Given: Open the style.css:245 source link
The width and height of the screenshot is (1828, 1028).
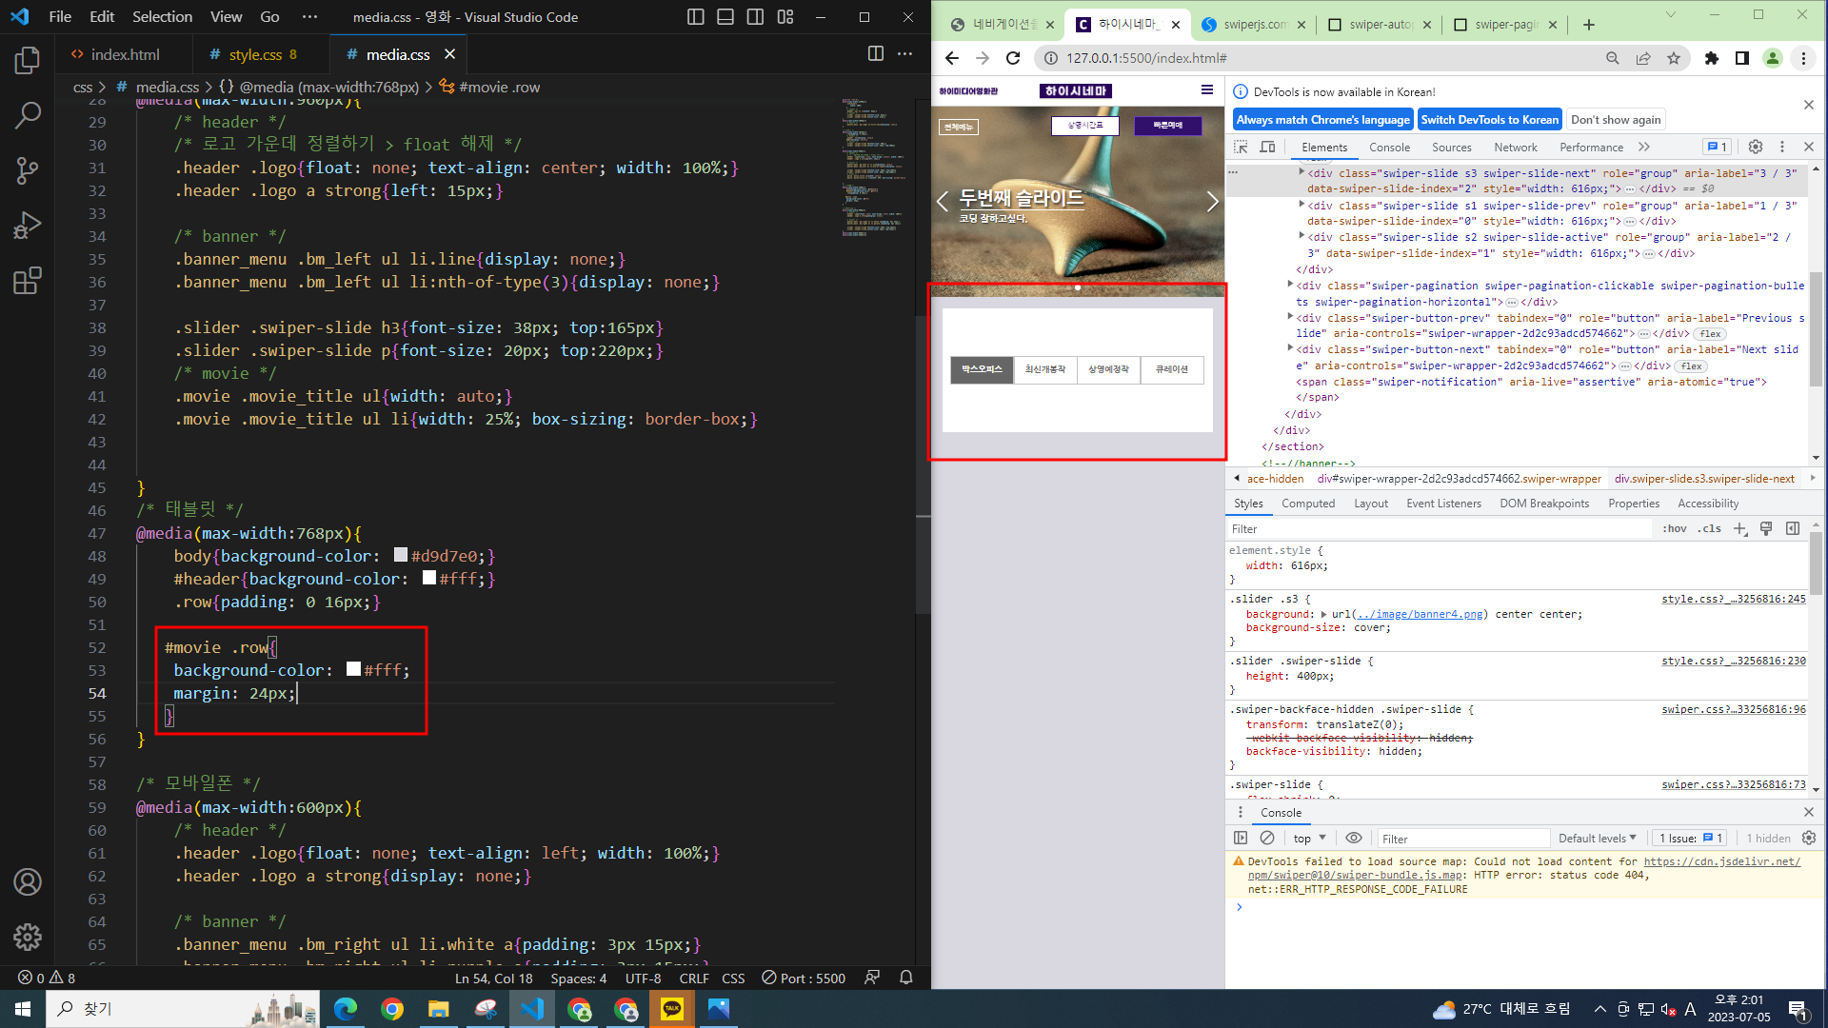Looking at the screenshot, I should 1733,599.
